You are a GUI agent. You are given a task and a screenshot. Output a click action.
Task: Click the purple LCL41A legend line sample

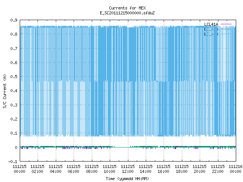click(x=226, y=24)
